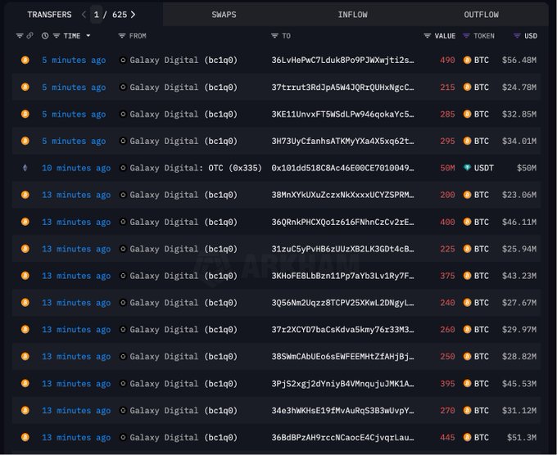Click the filter icon beside TO column

274,36
